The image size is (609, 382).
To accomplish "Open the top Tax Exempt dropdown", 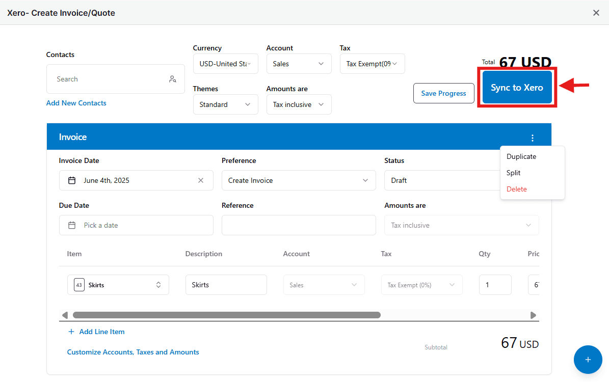I will (x=372, y=64).
